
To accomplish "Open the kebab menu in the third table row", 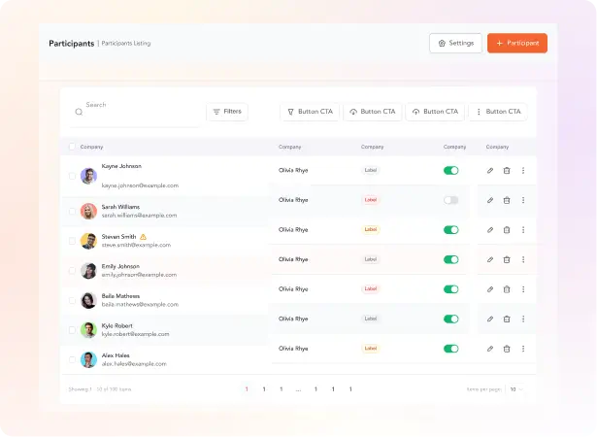I will pyautogui.click(x=523, y=230).
